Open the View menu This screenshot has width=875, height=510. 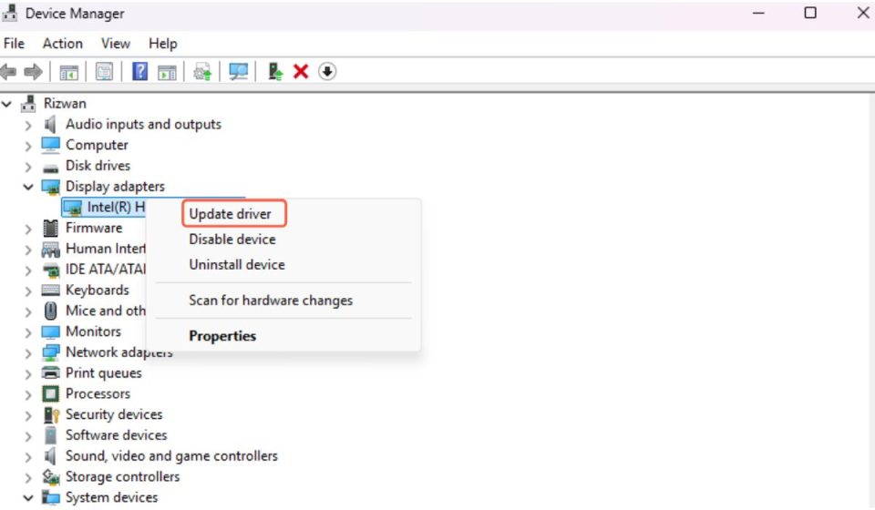click(x=116, y=44)
